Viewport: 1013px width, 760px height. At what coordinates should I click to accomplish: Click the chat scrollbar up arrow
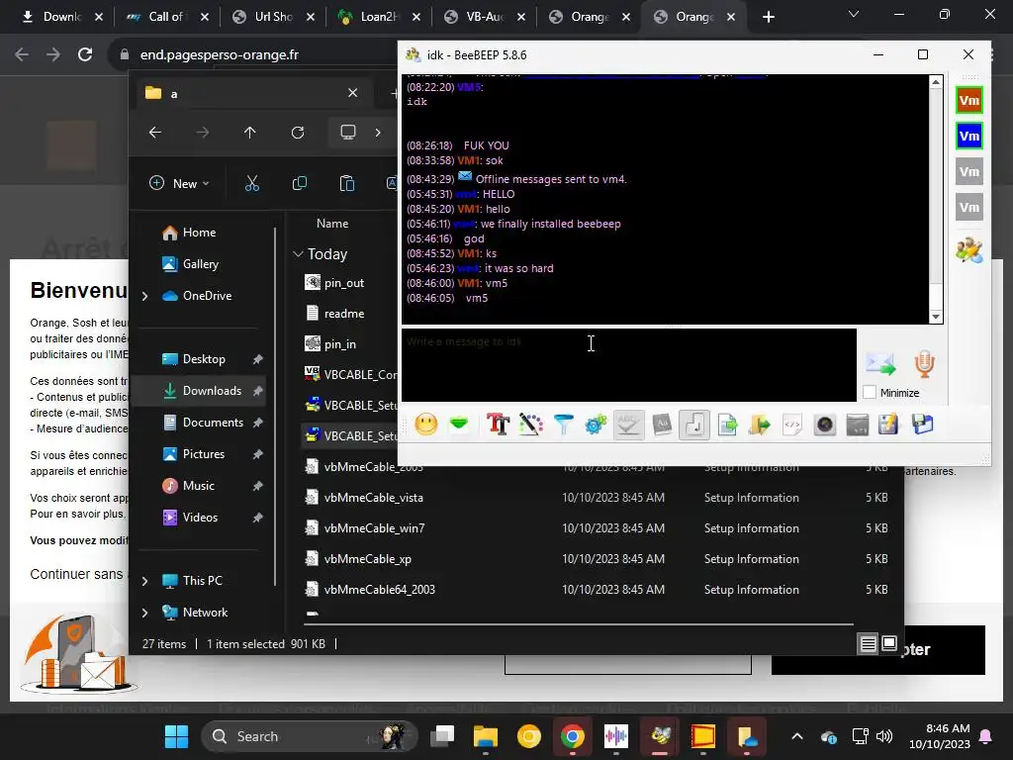coord(936,81)
